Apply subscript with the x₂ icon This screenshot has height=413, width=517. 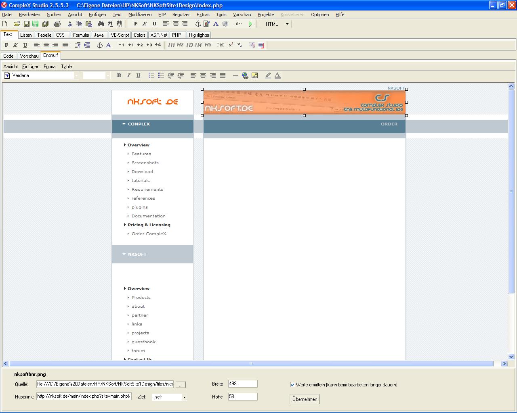(x=240, y=45)
